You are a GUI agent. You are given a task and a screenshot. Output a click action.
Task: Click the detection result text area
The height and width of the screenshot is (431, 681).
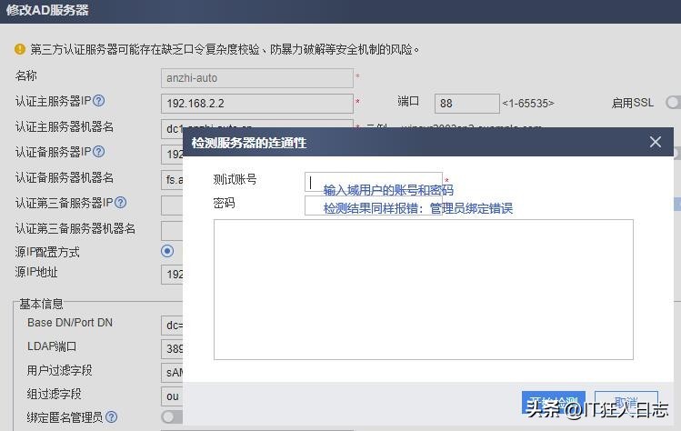[424, 289]
